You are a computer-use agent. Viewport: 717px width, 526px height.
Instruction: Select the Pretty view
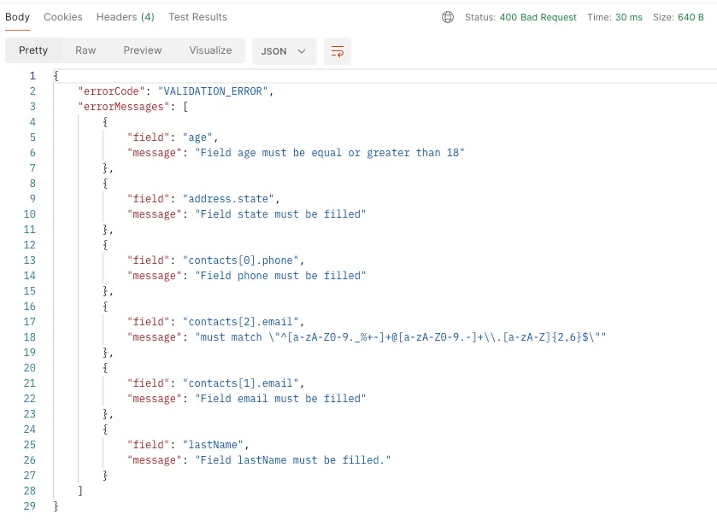tap(32, 50)
